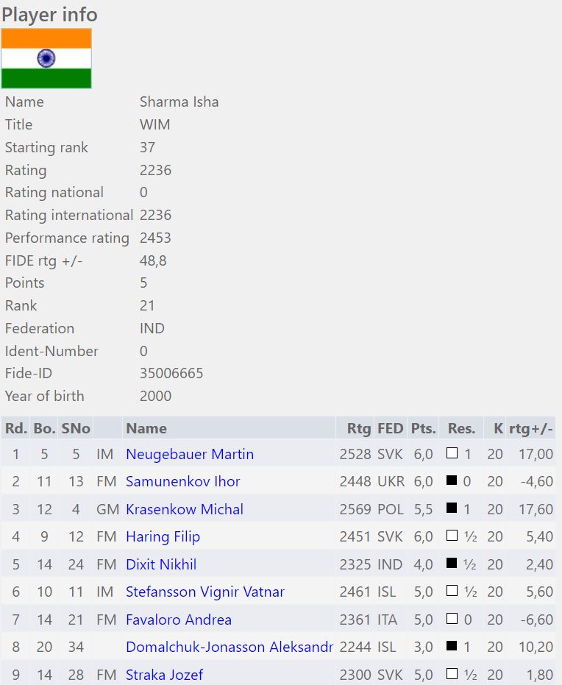The height and width of the screenshot is (685, 562).
Task: Click white piece icon in round 1
Action: tap(452, 454)
